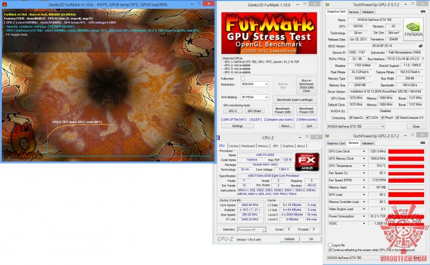Screen dimensions: 430x265
Task: Click Close button in upper GPU-Z window
Action: (416, 127)
